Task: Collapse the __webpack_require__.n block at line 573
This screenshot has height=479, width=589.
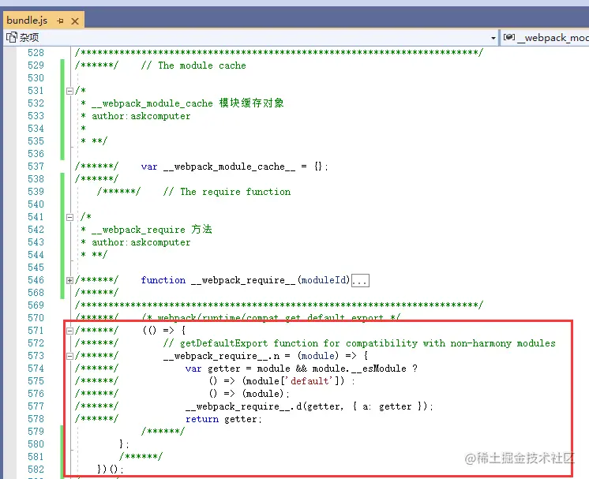Action: [x=69, y=356]
